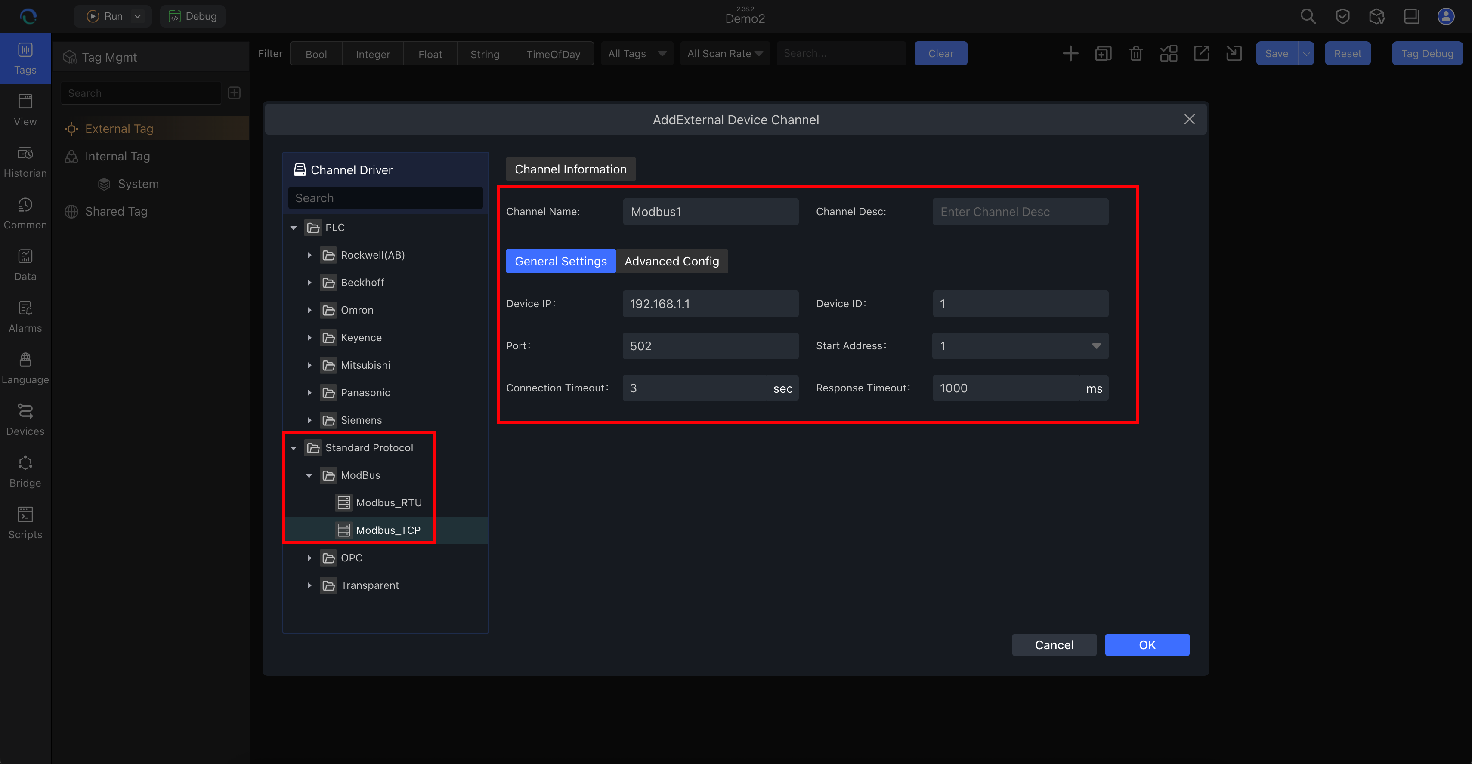Switch to General Settings tab
Viewport: 1472px width, 764px height.
[x=560, y=261]
